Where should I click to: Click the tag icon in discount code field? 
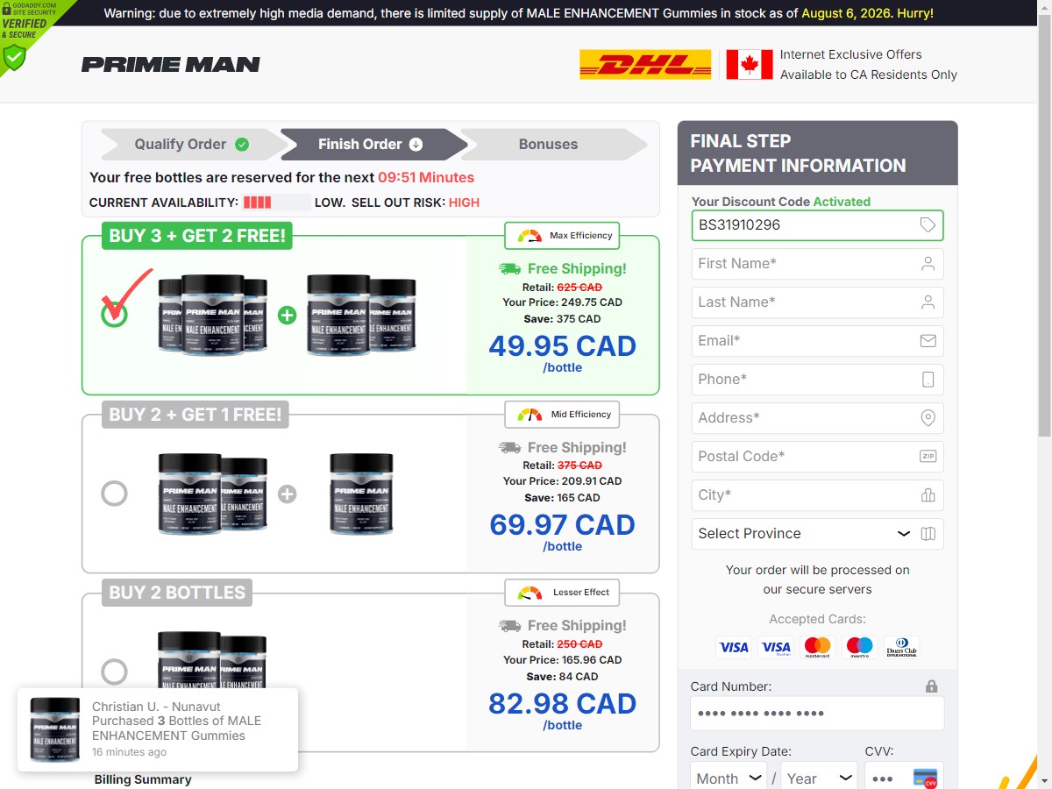click(x=928, y=225)
